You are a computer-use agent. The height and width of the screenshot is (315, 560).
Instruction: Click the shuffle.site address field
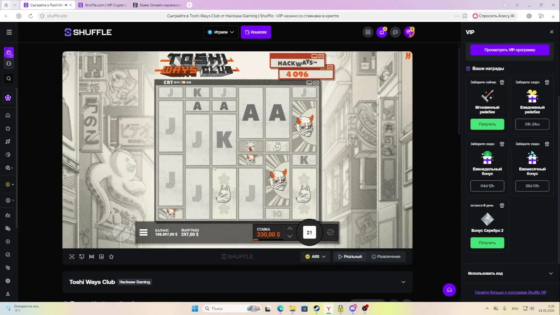tap(57, 16)
